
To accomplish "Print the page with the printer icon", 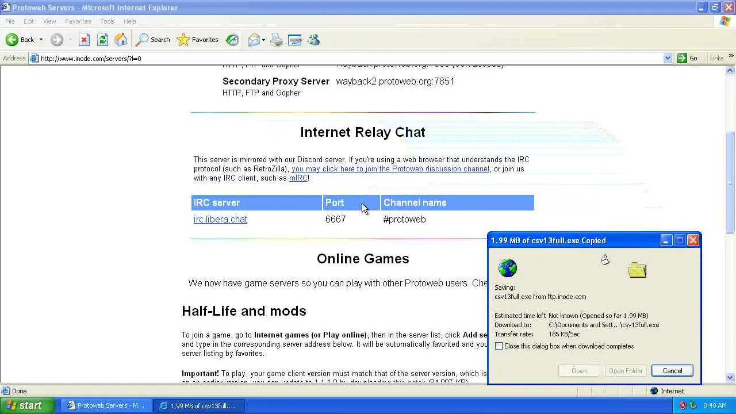I will pyautogui.click(x=277, y=40).
